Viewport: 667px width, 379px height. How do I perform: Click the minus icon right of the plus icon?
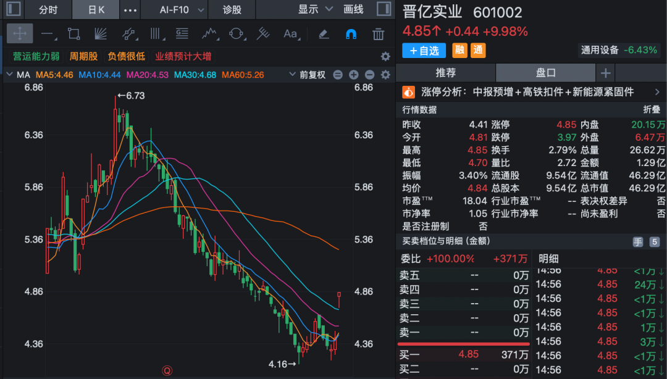click(x=370, y=75)
